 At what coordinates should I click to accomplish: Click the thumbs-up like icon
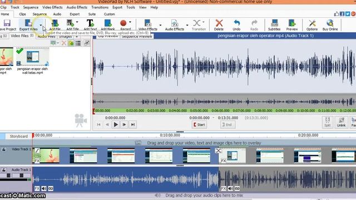pos(337,14)
